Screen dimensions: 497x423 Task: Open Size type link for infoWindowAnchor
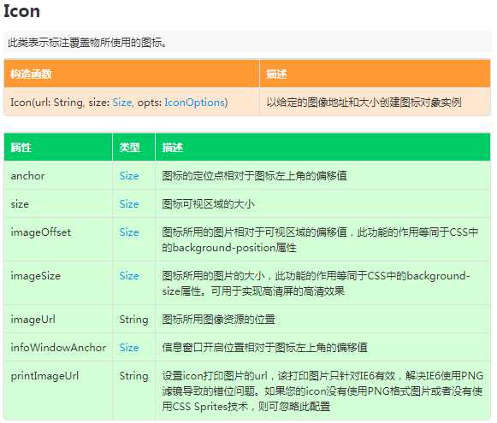coord(129,348)
